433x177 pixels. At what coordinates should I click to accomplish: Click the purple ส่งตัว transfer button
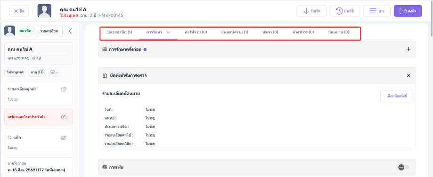pos(408,11)
